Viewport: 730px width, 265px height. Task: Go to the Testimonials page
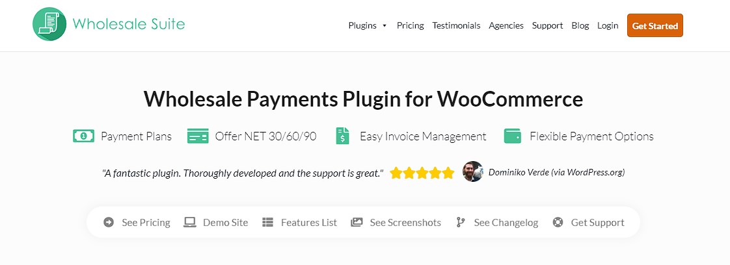[x=456, y=25]
